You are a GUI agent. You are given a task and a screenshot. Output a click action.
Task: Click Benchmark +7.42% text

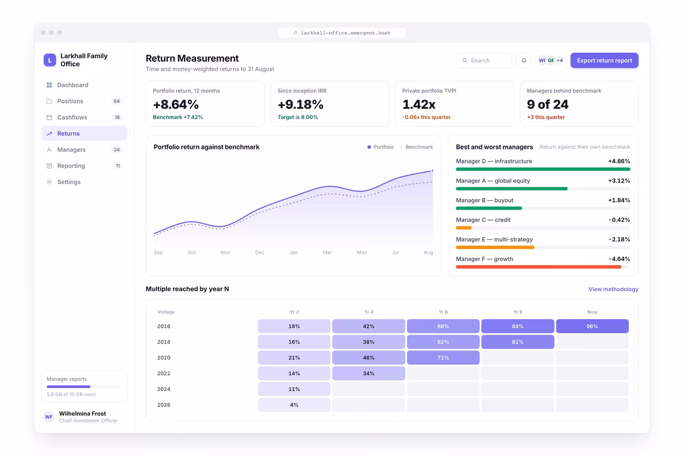click(x=178, y=117)
